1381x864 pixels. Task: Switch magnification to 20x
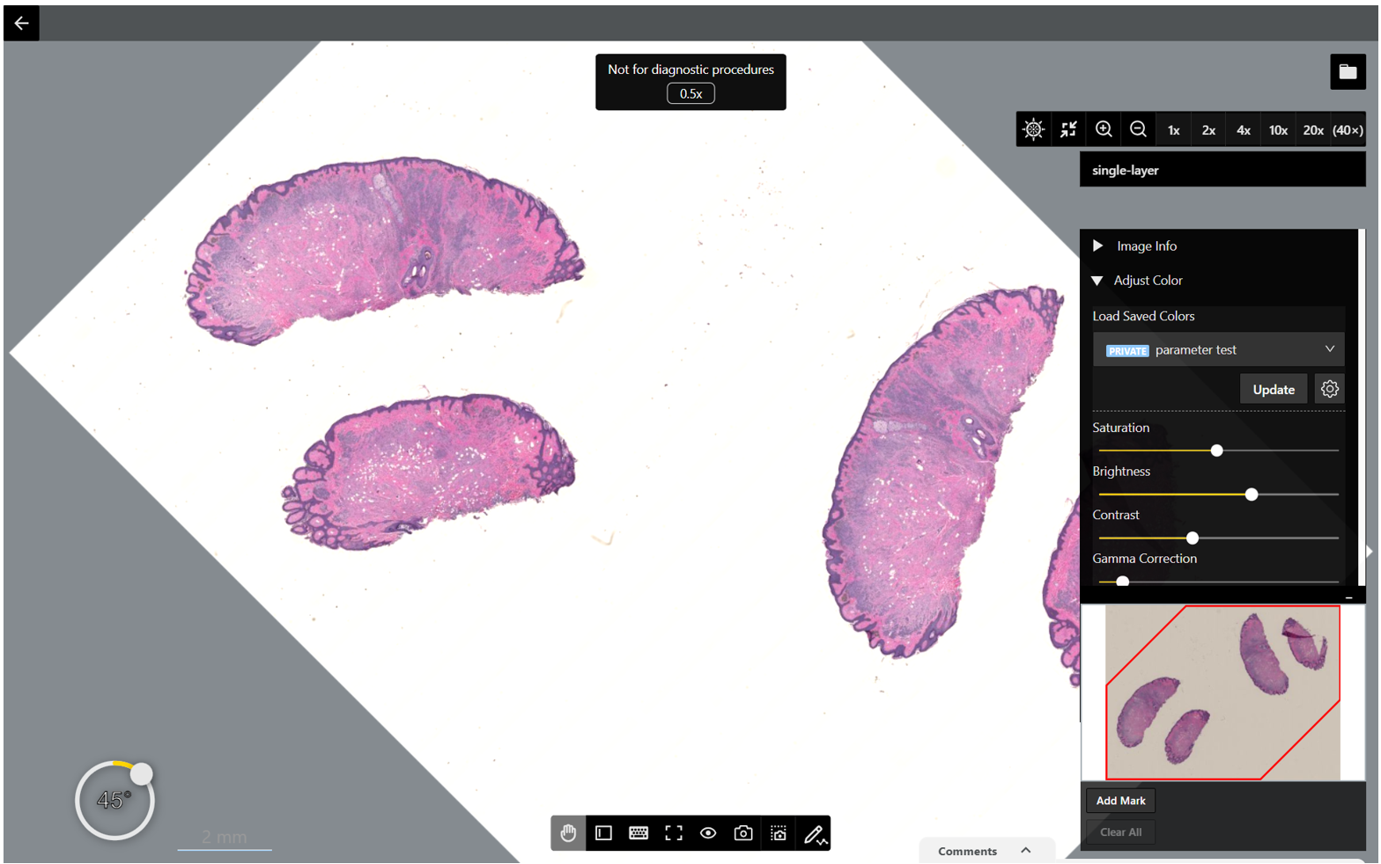coord(1313,129)
